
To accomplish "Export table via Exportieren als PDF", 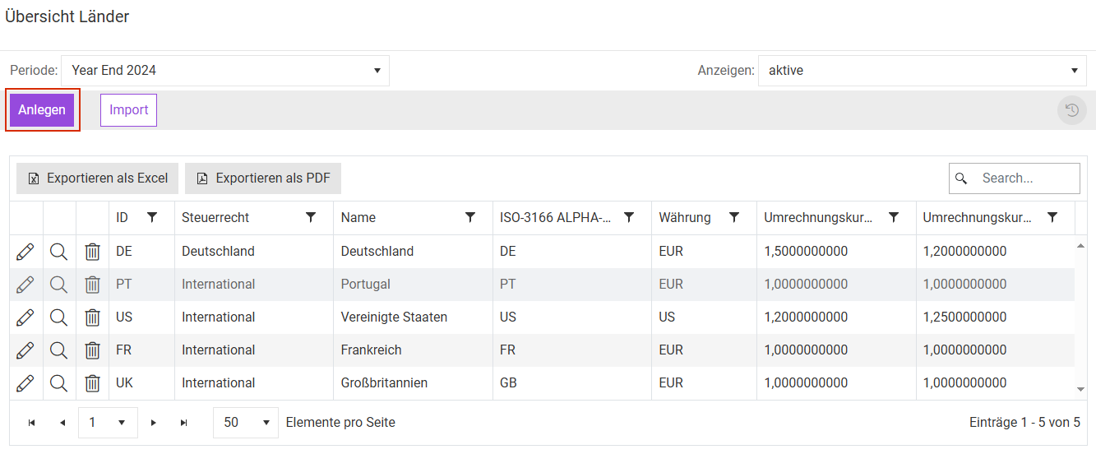I will [x=263, y=178].
